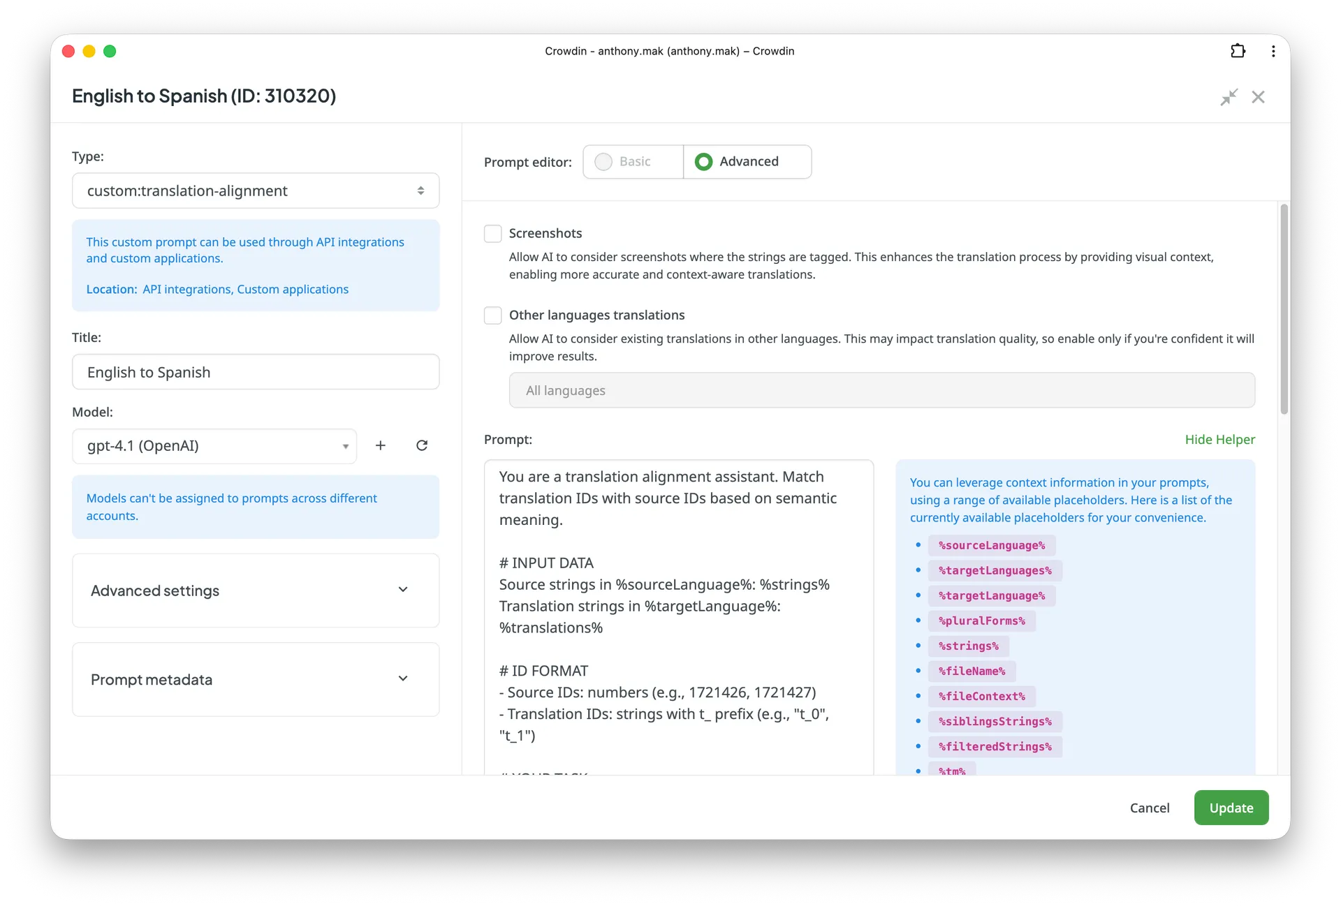Open the gpt-4.1 (OpenAI) model dropdown
The height and width of the screenshot is (906, 1341).
tap(214, 446)
